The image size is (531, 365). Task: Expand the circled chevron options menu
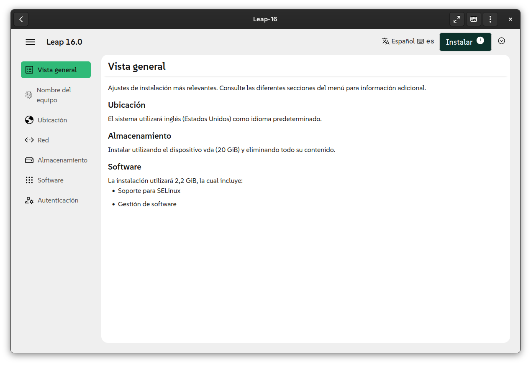click(502, 41)
